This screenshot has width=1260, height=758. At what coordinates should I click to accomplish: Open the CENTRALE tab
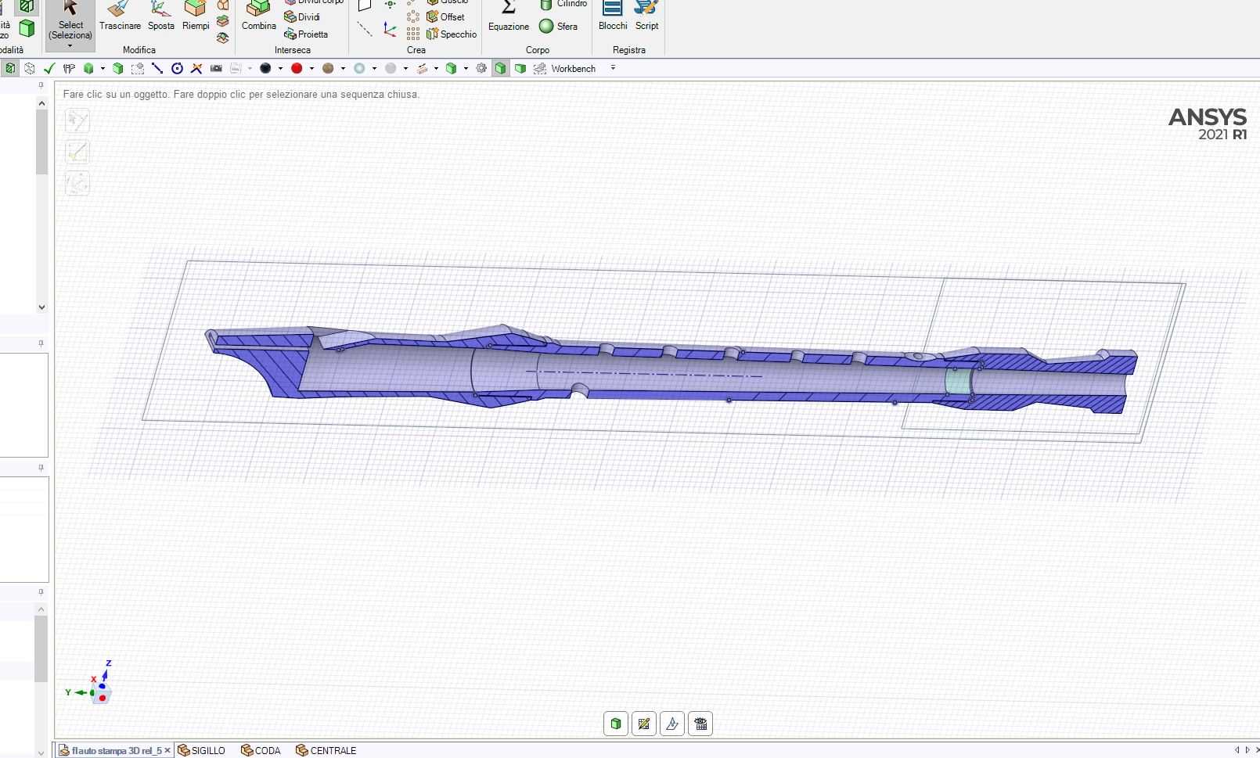326,751
